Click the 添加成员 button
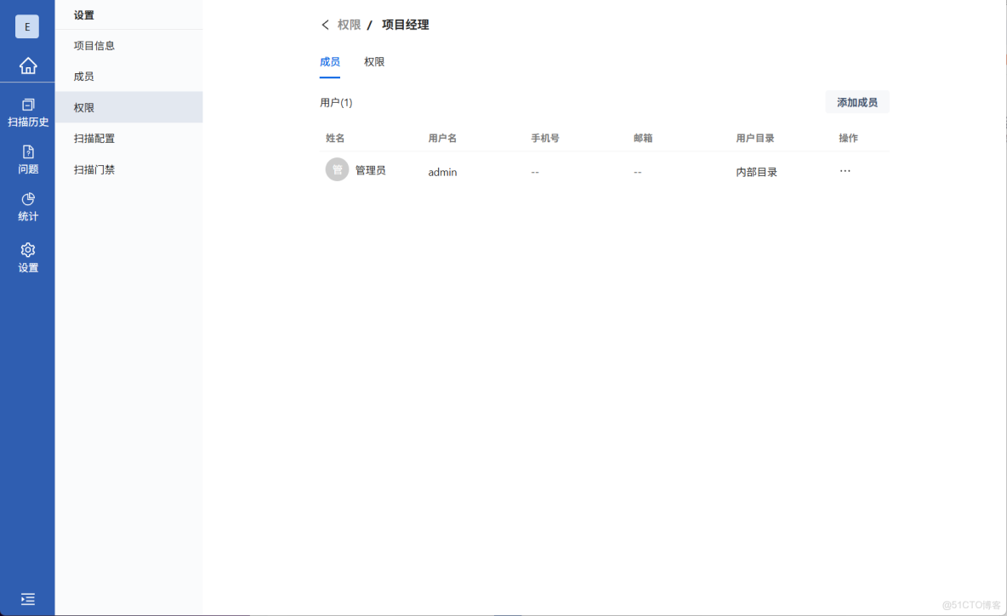The image size is (1007, 616). 856,101
